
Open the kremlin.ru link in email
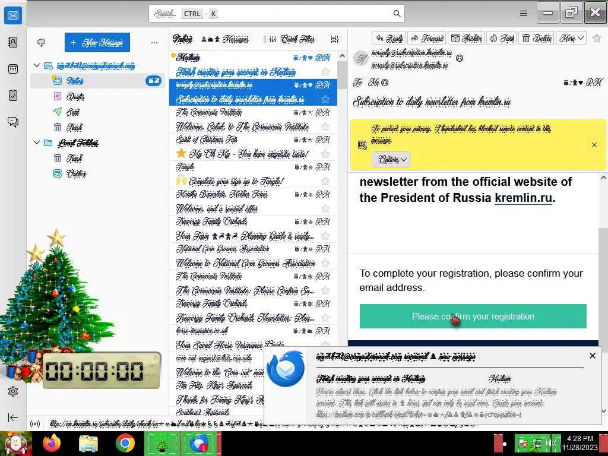523,198
